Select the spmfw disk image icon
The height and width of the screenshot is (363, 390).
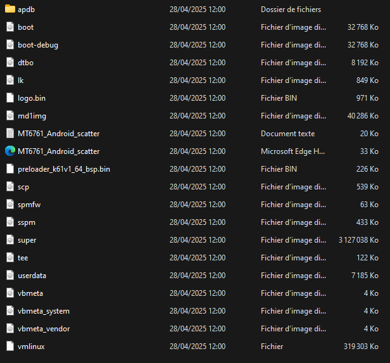click(x=10, y=204)
